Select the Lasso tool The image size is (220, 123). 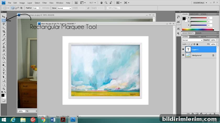(3, 24)
